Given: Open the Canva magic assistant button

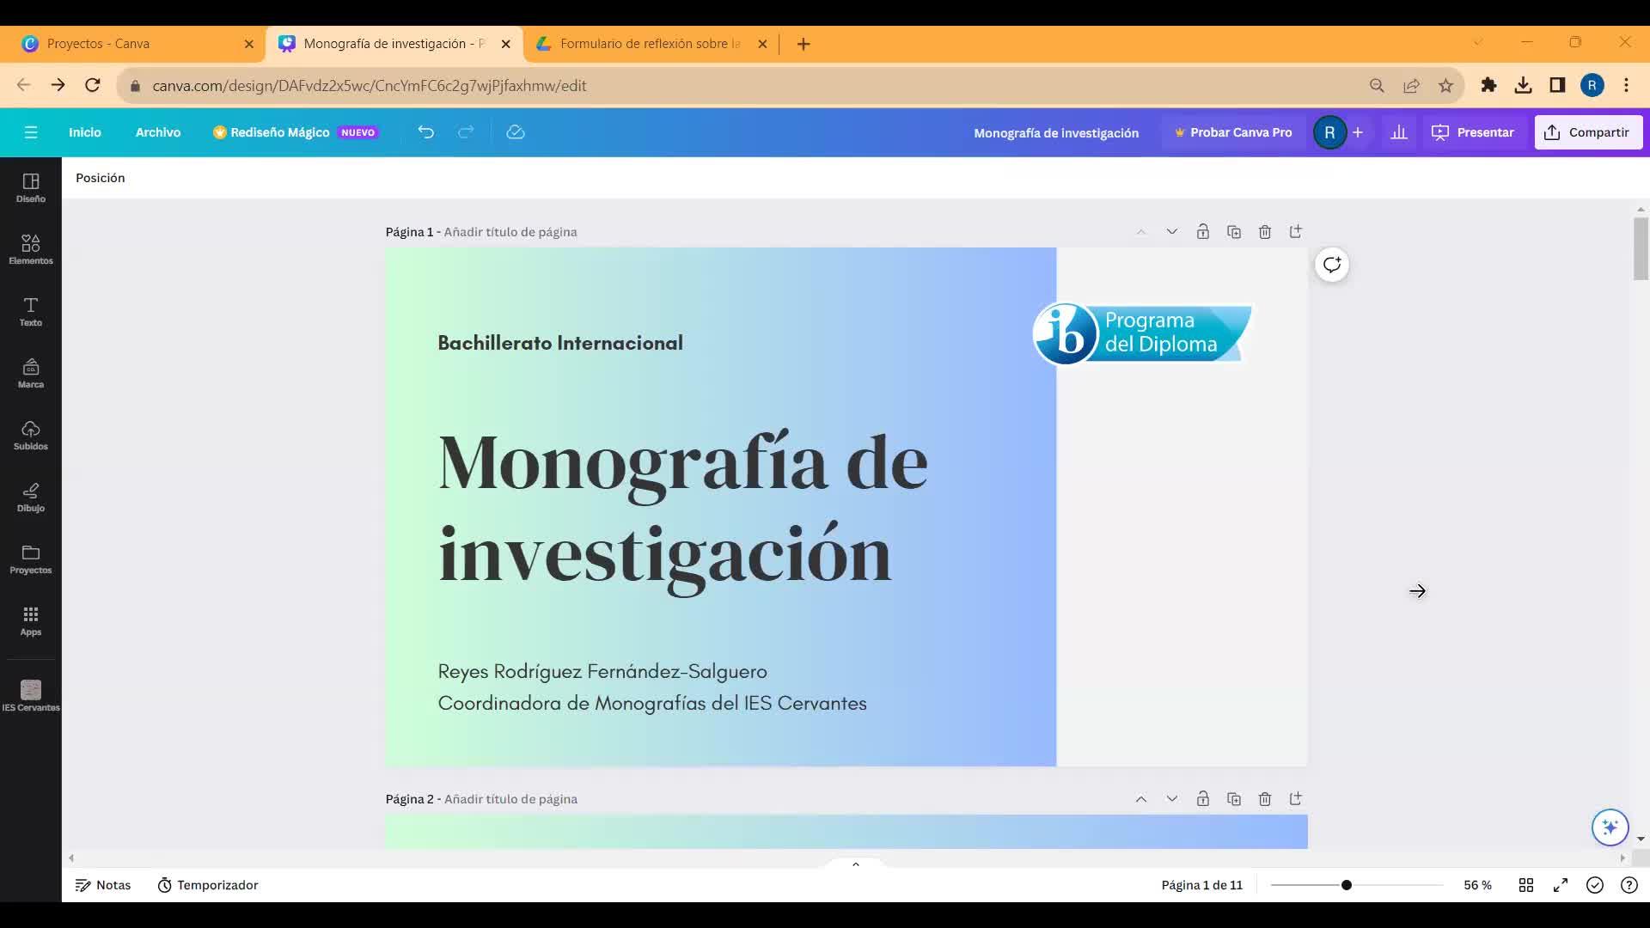Looking at the screenshot, I should pos(1610,827).
